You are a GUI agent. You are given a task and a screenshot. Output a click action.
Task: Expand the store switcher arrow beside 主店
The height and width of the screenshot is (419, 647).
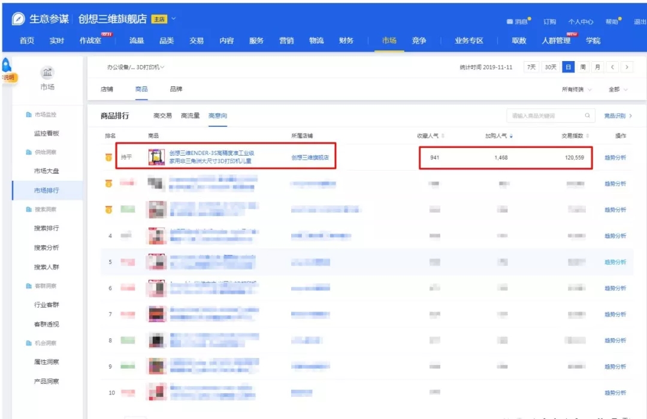[x=173, y=19]
